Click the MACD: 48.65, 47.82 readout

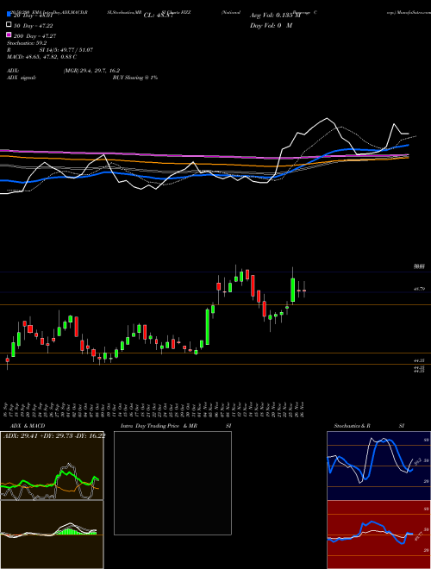tap(41, 57)
